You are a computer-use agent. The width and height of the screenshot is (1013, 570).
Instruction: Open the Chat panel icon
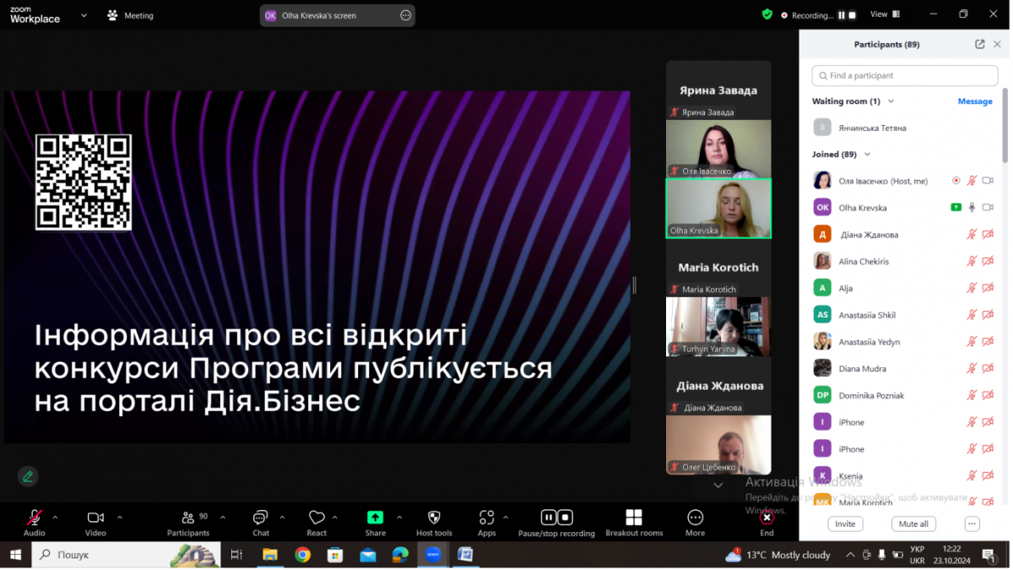261,517
